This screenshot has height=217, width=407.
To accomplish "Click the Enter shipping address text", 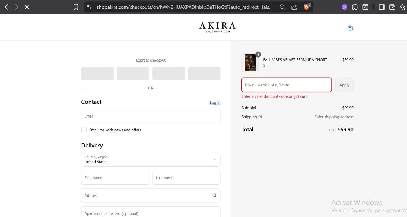I will (x=334, y=117).
